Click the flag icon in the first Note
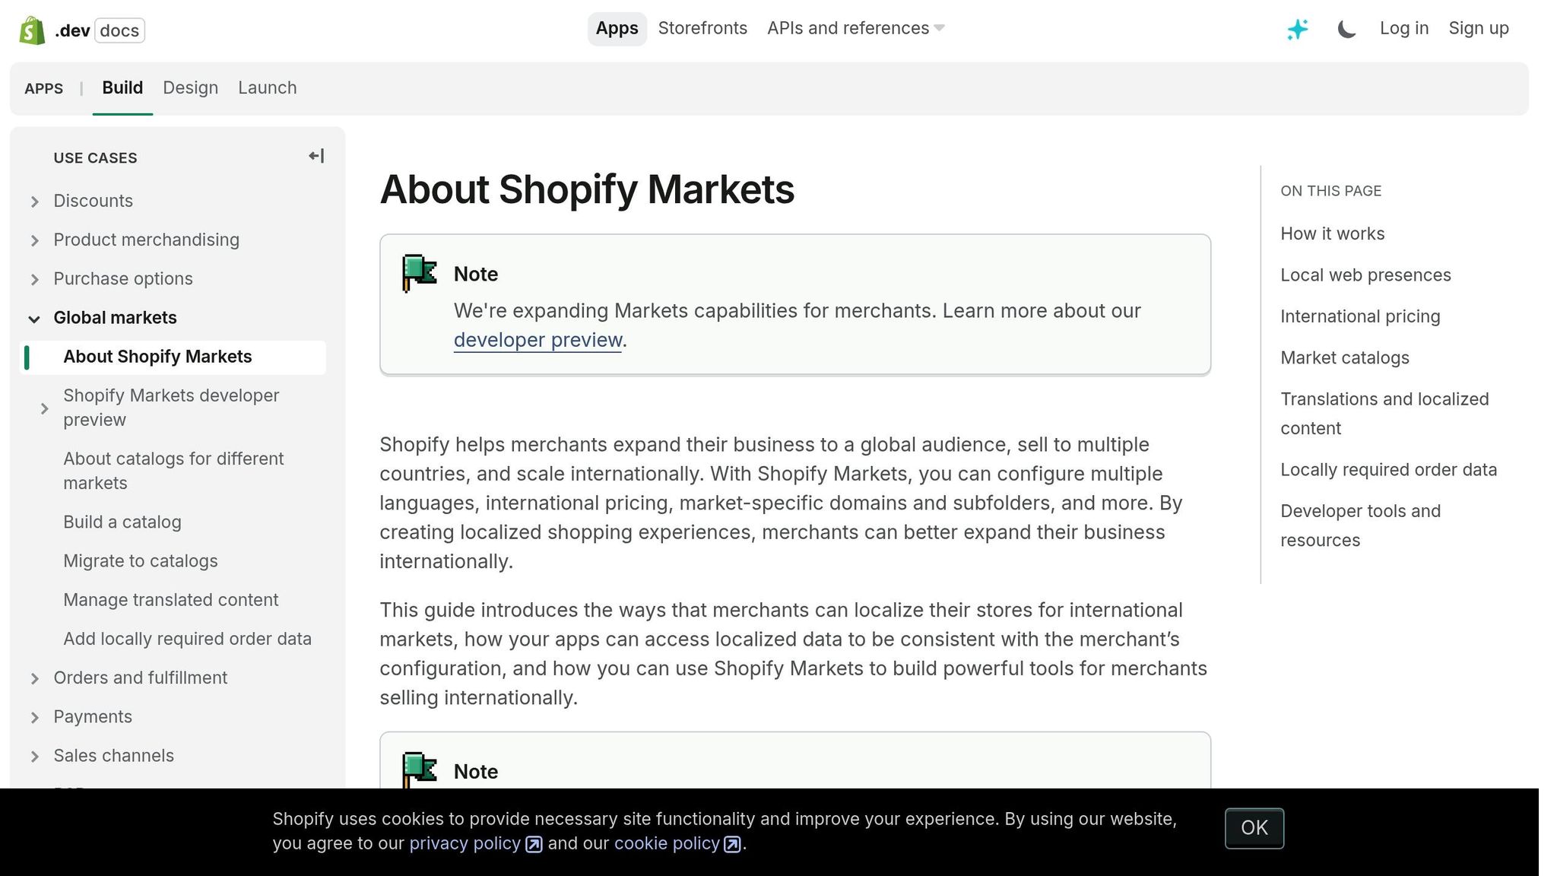1557x876 pixels. (419, 272)
